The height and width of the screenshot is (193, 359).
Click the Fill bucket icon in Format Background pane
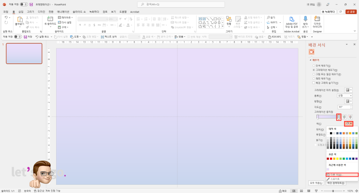pyautogui.click(x=311, y=52)
